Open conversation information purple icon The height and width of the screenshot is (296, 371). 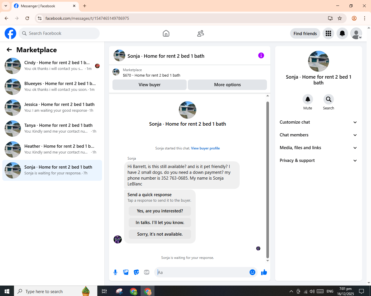(x=261, y=55)
